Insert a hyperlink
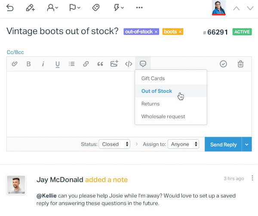 tap(86, 64)
